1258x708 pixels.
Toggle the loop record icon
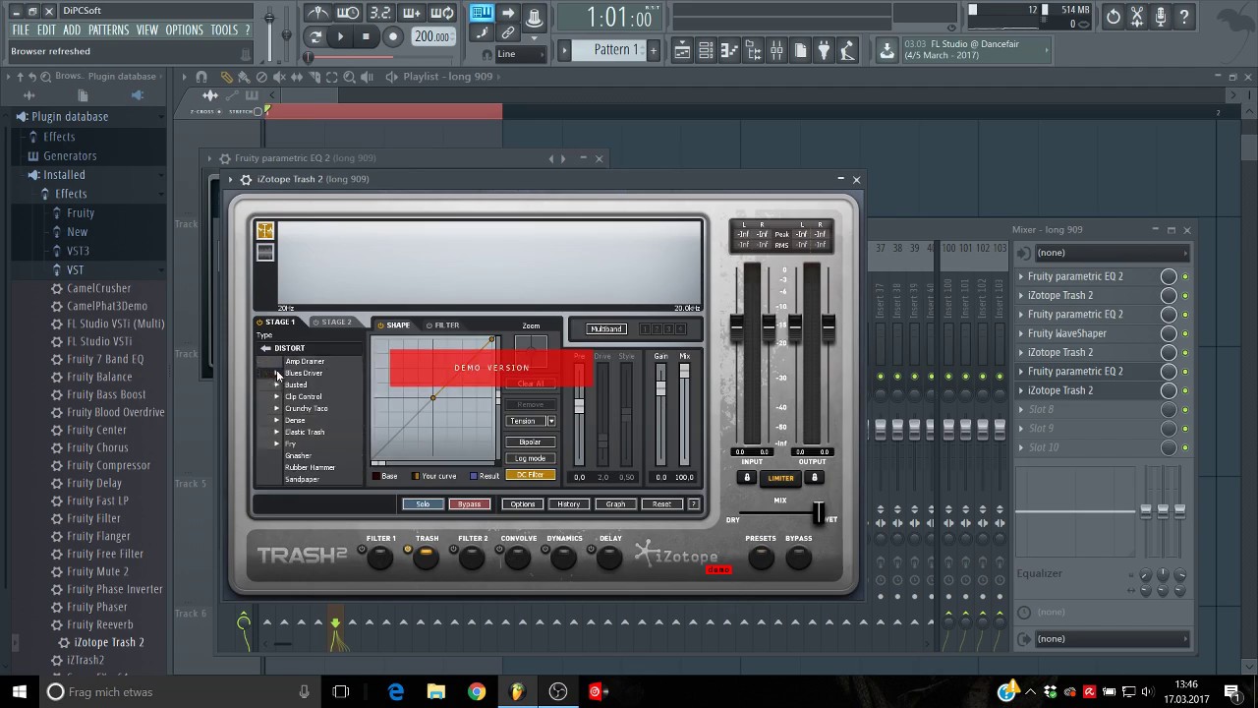pyautogui.click(x=443, y=13)
